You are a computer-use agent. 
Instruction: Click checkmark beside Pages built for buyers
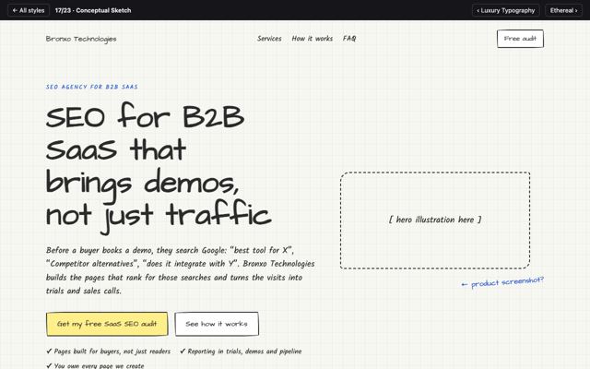pyautogui.click(x=49, y=351)
